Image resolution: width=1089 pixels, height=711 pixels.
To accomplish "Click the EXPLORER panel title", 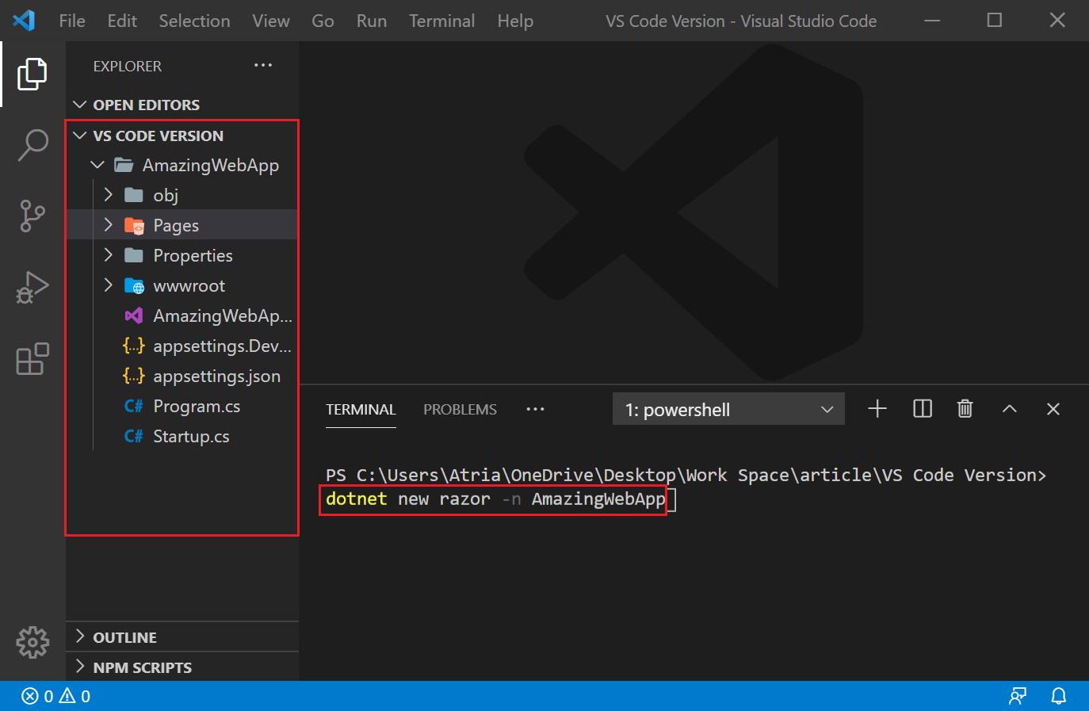I will coord(128,67).
